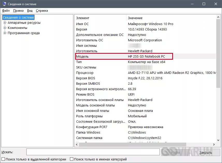Screen dimensions: 222x163
Task: Select the Папка Windows row
Action: pyautogui.click(x=145, y=132)
